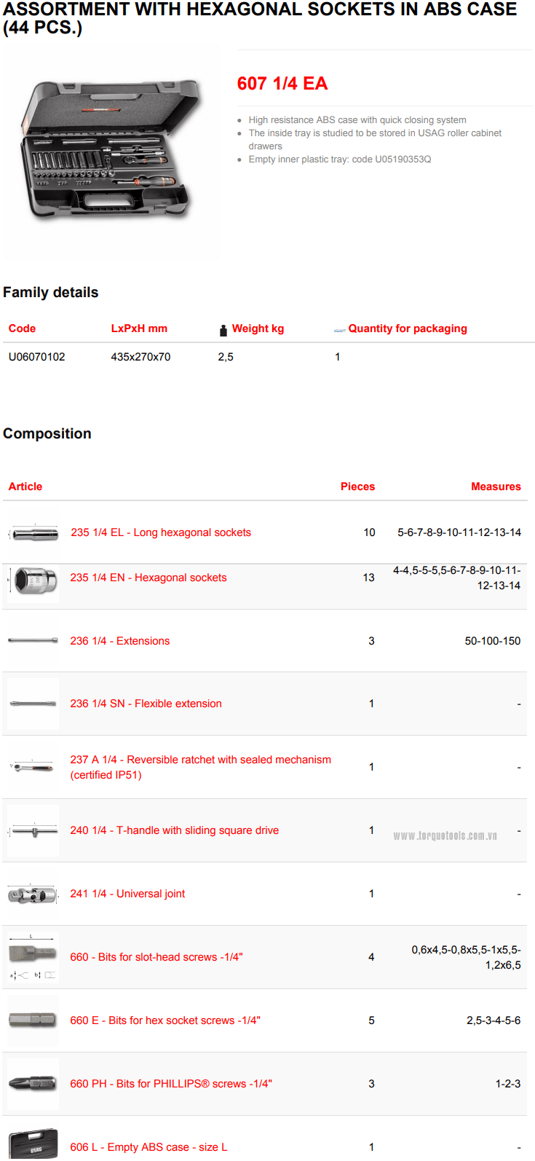Open the 236 1/4 SN Flexible extension link
Screen dimensions: 535x1161
pos(146,704)
